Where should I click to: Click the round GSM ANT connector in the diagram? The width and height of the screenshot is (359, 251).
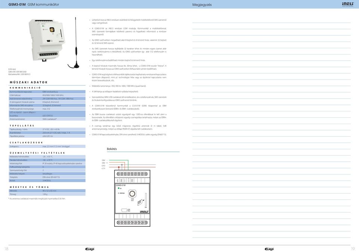pyautogui.click(x=132, y=194)
